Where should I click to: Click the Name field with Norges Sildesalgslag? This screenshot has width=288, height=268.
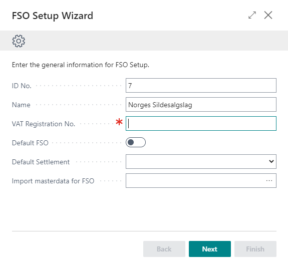click(x=201, y=104)
